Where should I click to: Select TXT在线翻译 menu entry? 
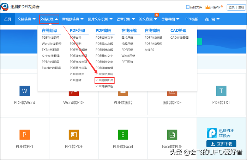coord(50,50)
